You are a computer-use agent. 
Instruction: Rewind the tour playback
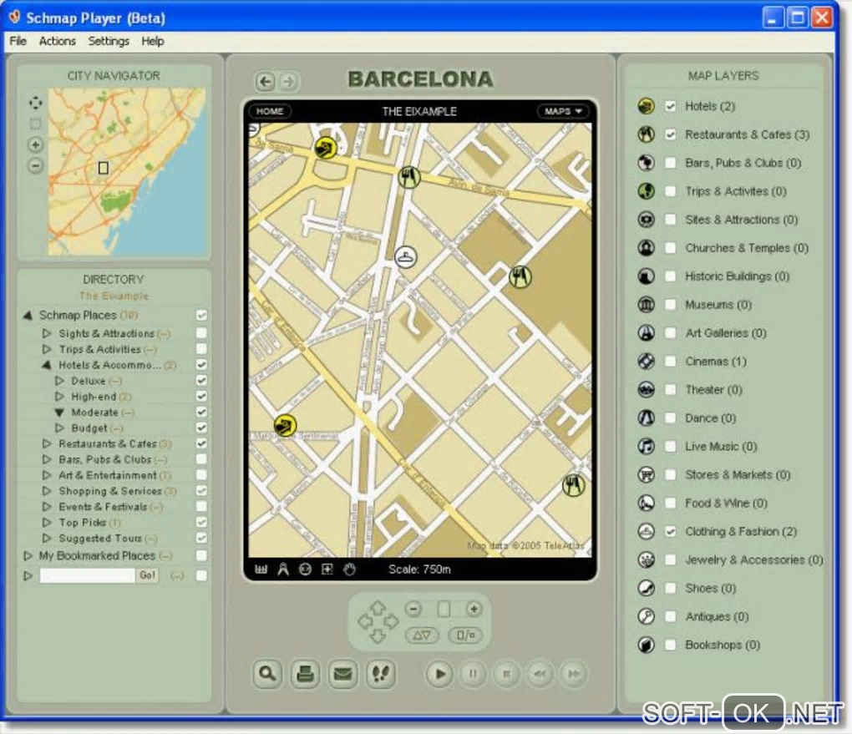pos(540,674)
